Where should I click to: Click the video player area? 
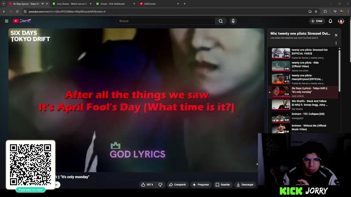[x=136, y=100]
